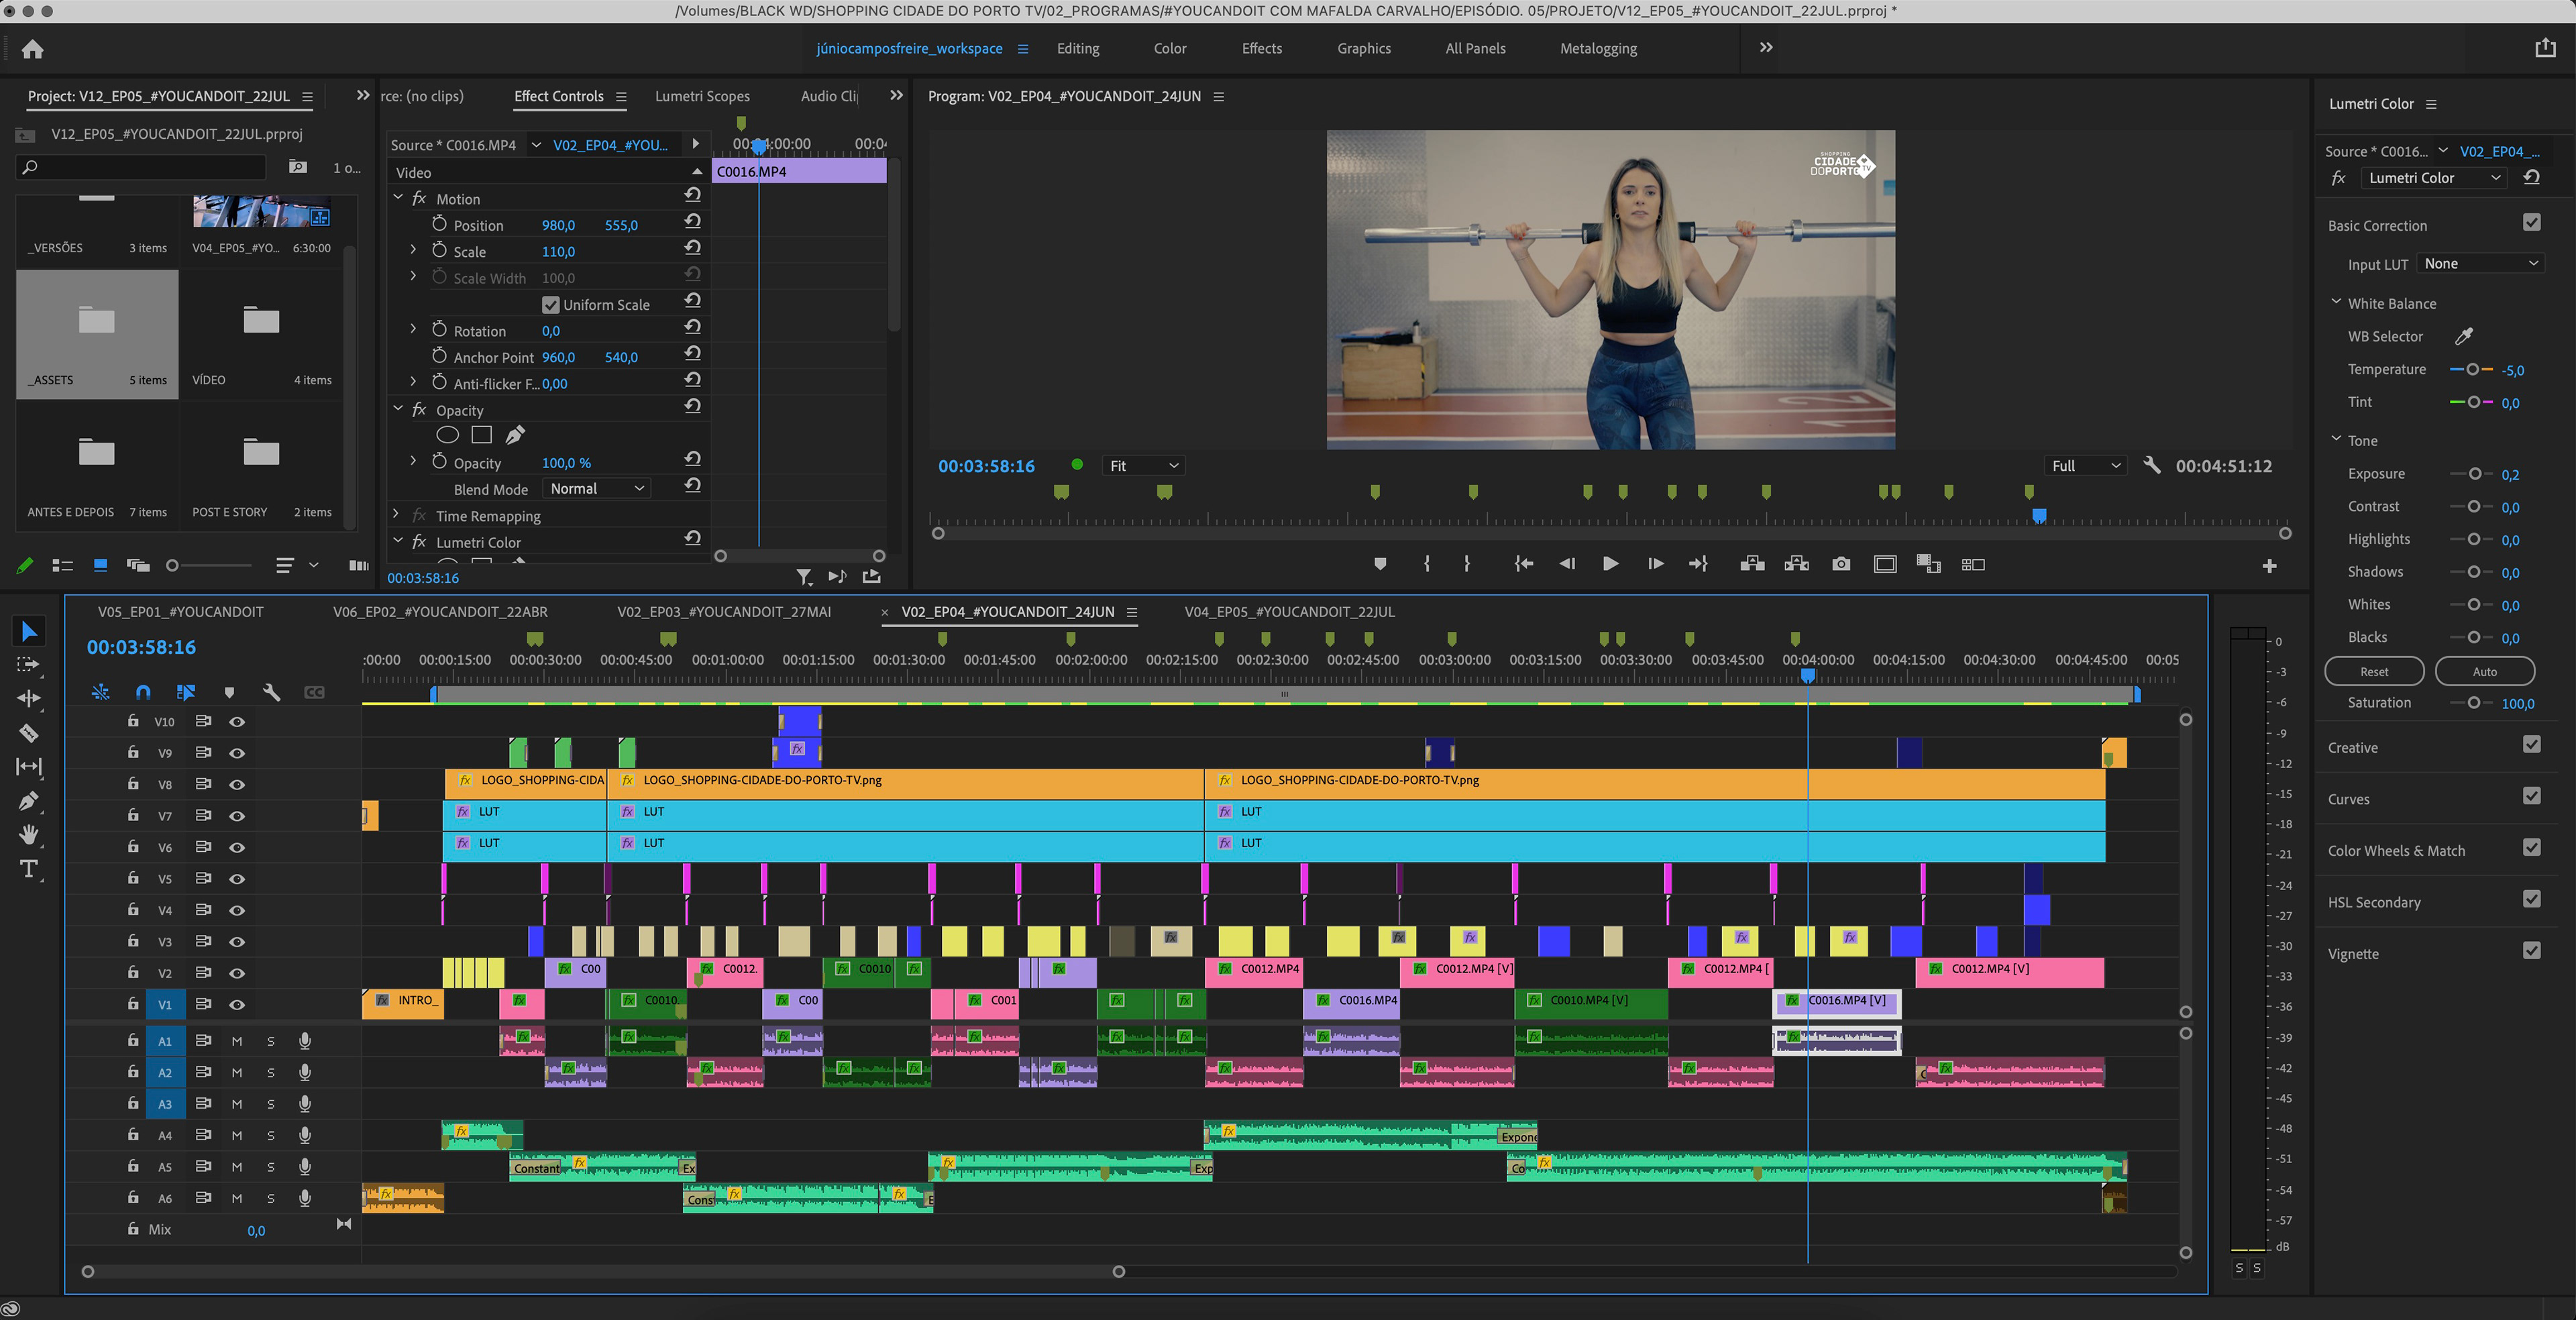The height and width of the screenshot is (1320, 2576).
Task: Select the Pen tool in the toolbar
Action: click(x=29, y=800)
